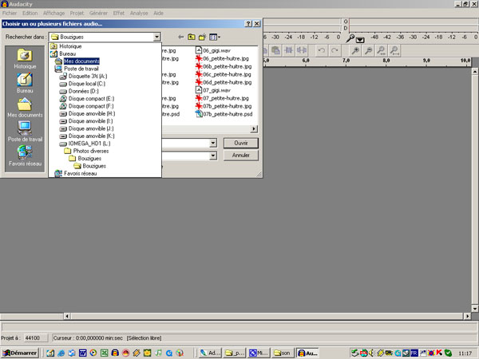This screenshot has height=359, width=479.
Task: Select Disque local (C:) in the list
Action: (x=87, y=84)
